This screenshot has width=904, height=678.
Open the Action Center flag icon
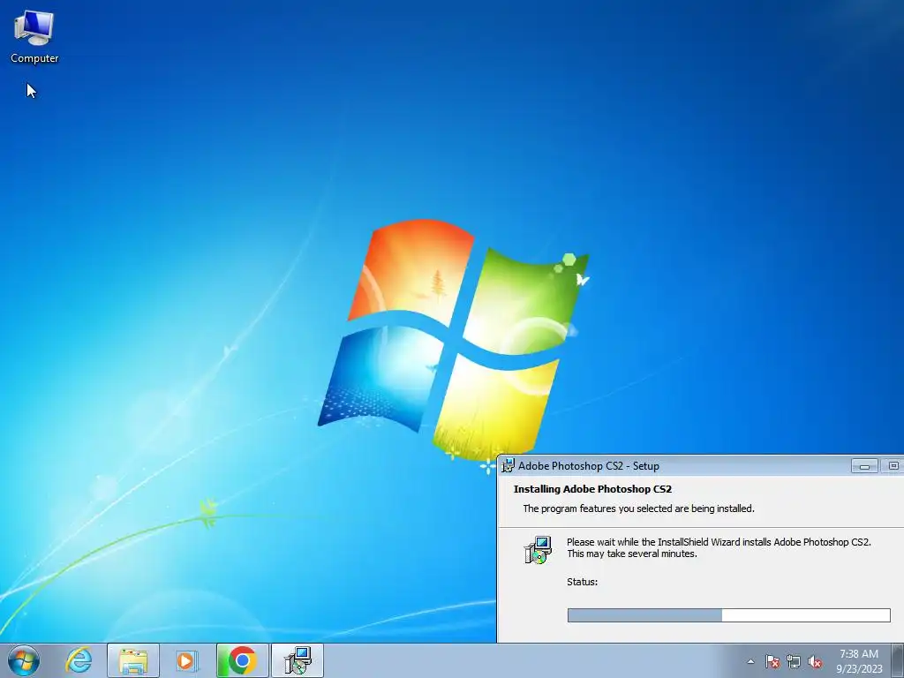tap(772, 661)
